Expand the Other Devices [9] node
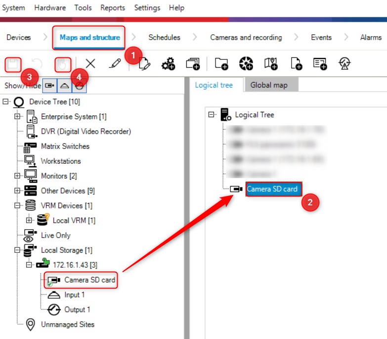The height and width of the screenshot is (339, 387). pos(17,191)
